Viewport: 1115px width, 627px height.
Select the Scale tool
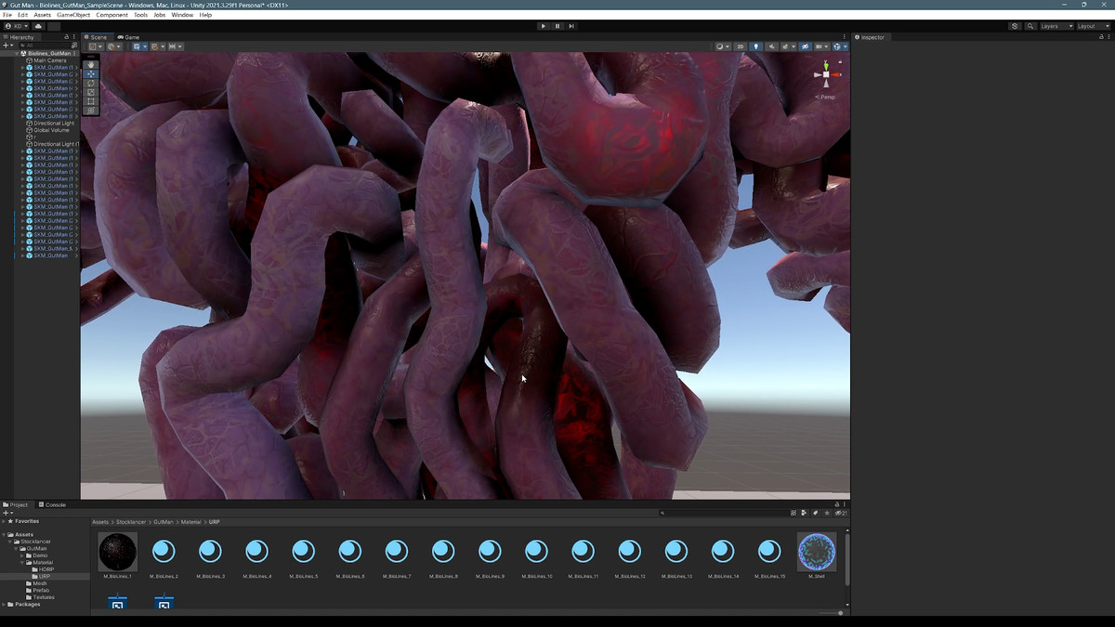(91, 93)
